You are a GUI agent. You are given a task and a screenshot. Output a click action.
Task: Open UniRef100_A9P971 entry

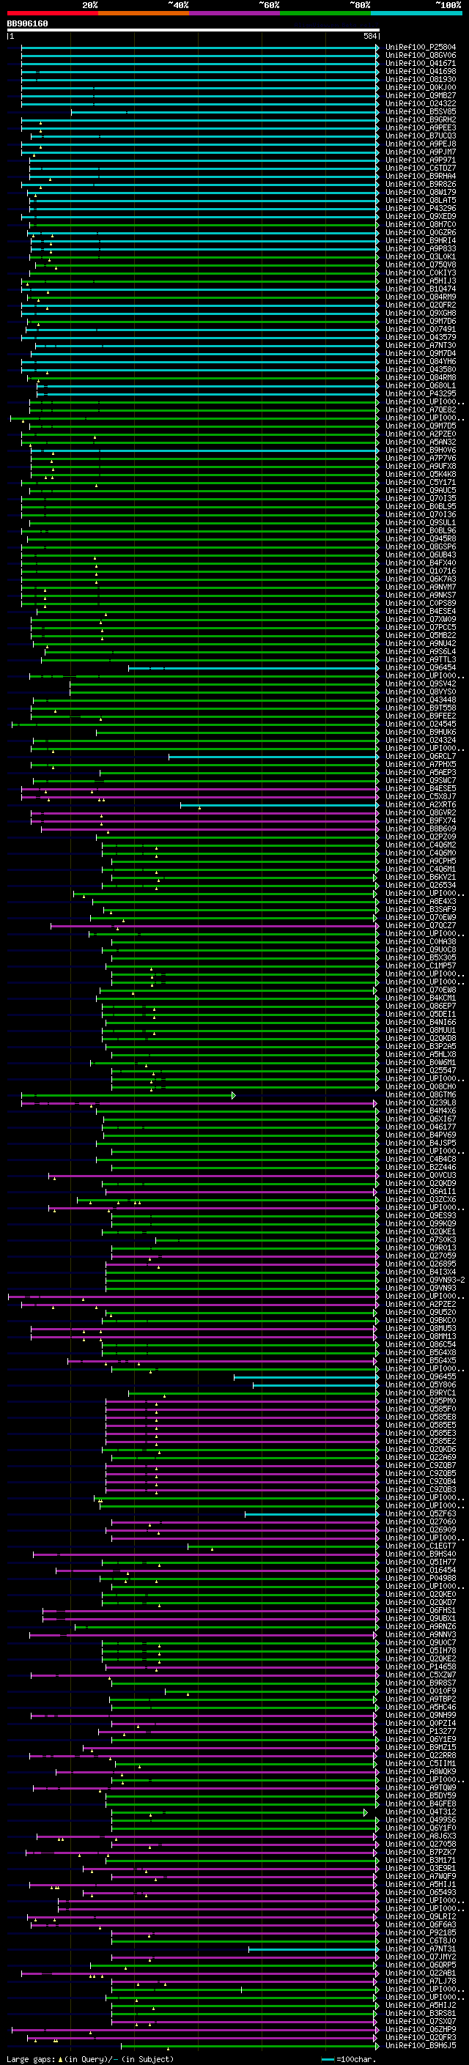[x=421, y=160]
